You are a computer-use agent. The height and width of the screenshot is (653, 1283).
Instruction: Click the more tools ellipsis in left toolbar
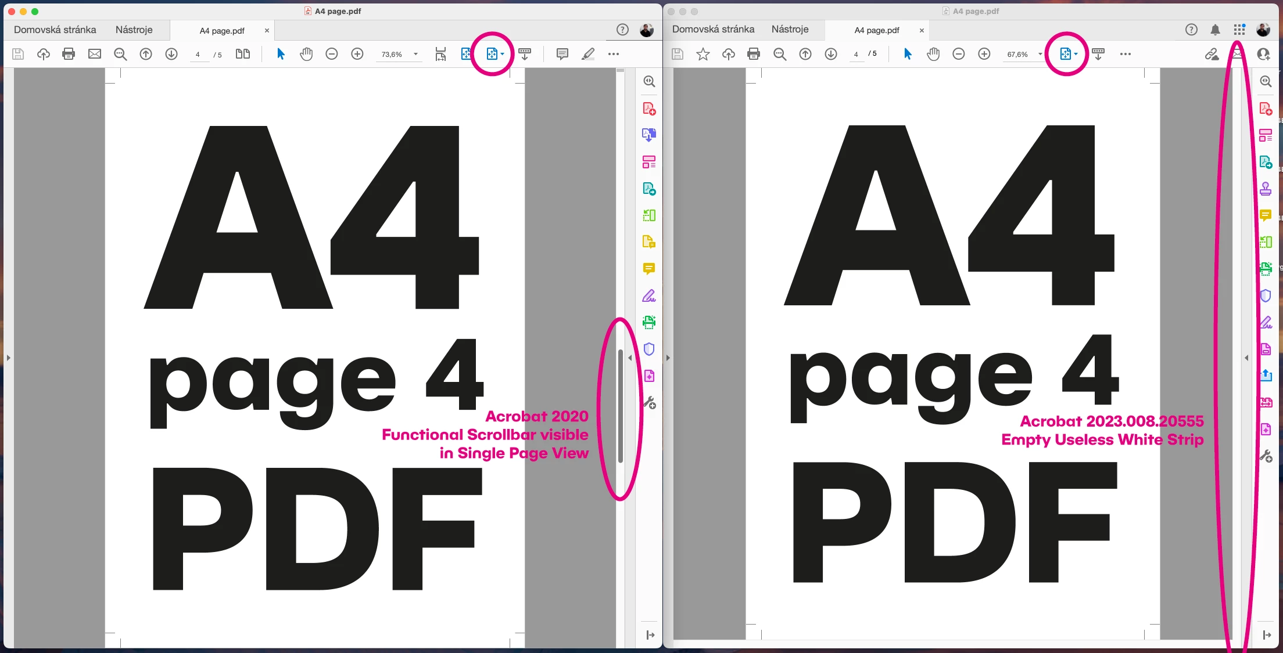tap(614, 54)
